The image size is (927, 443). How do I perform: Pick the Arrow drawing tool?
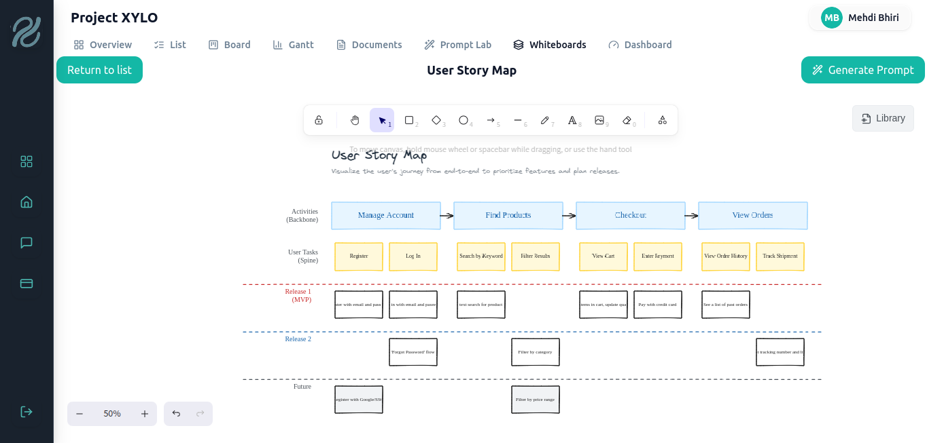tap(491, 120)
